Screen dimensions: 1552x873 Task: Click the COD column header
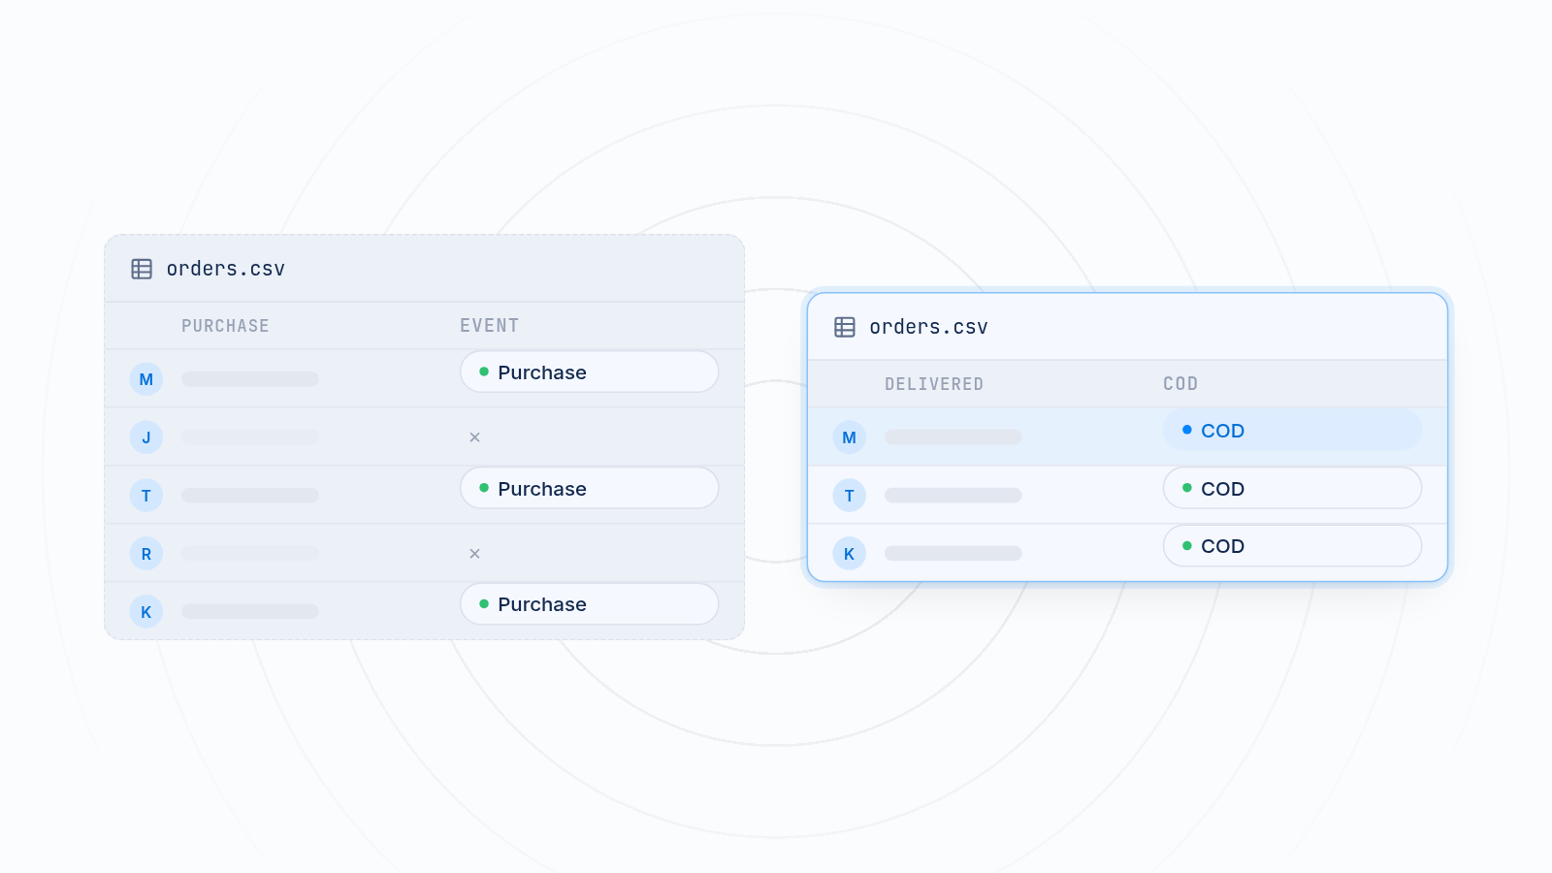point(1180,384)
